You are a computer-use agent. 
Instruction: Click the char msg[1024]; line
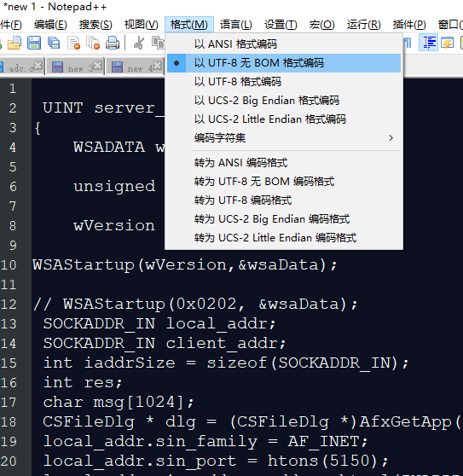119,403
